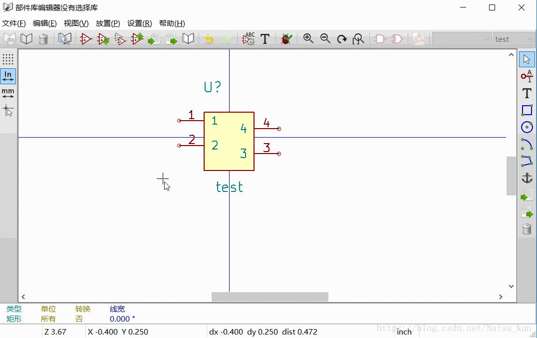Select pin 1 on the component
This screenshot has height=338, width=537.
click(191, 121)
